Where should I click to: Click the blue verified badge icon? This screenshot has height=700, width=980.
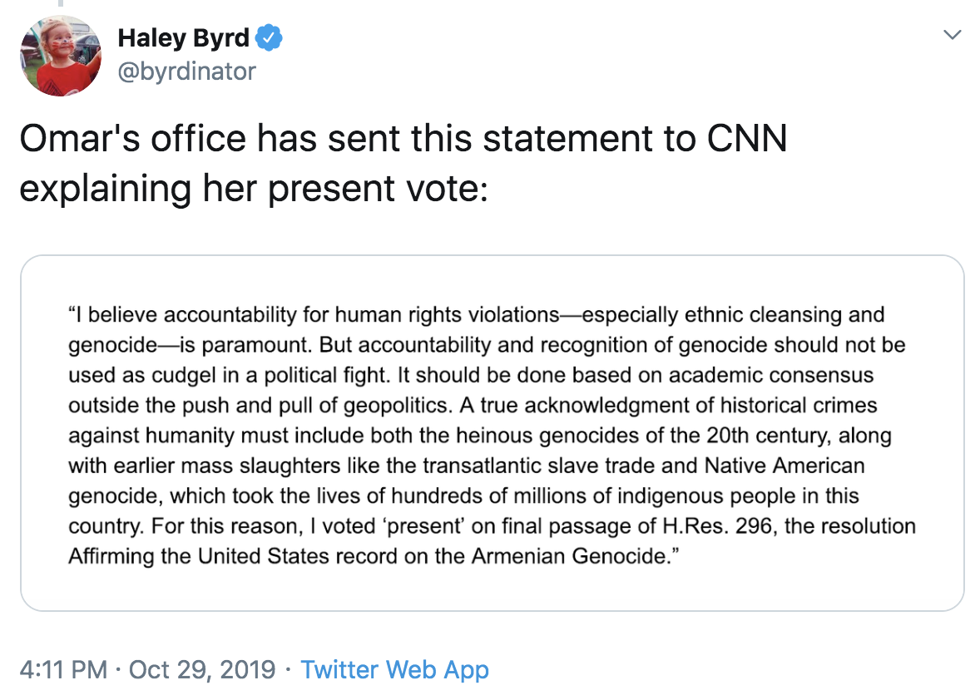[x=269, y=37]
